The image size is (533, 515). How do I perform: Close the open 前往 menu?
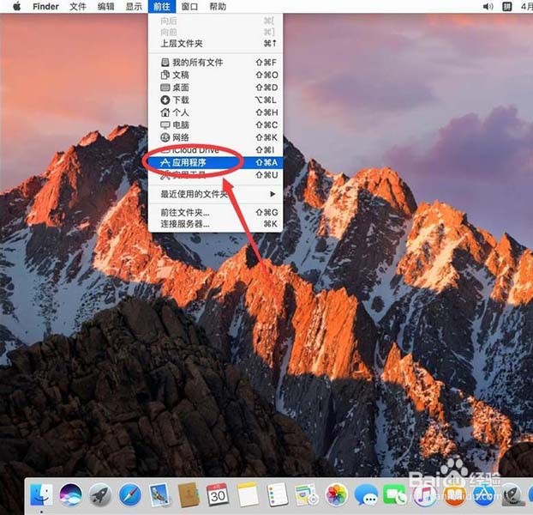[x=162, y=7]
